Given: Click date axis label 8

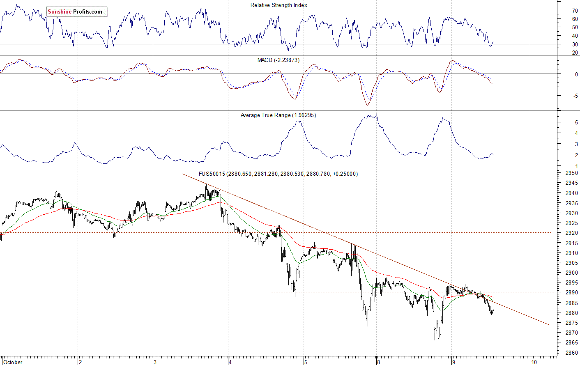Looking at the screenshot, I should coord(378,362).
